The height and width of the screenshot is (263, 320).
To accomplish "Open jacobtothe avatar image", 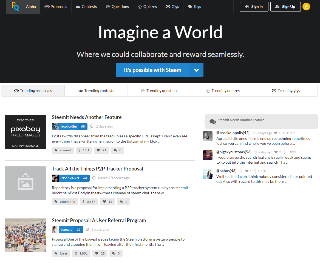I will [55, 126].
